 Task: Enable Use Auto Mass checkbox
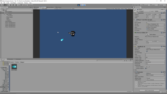point(146,53)
